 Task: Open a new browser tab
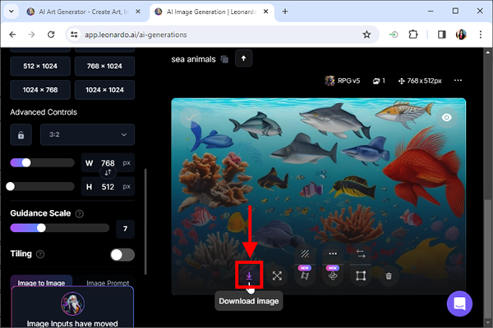point(285,11)
